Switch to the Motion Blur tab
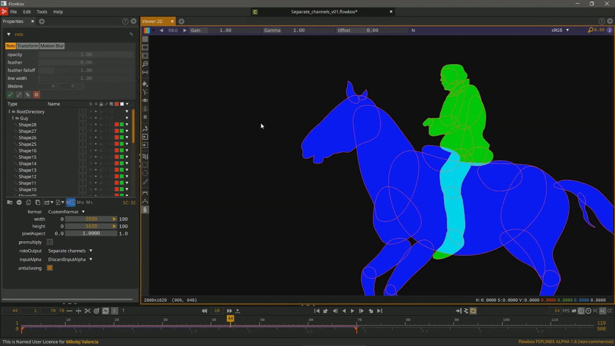 [x=52, y=46]
